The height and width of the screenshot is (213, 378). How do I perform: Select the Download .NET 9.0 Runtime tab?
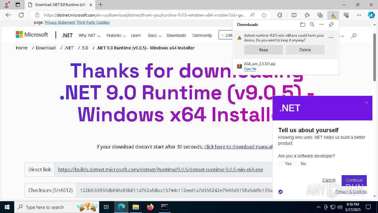point(60,5)
